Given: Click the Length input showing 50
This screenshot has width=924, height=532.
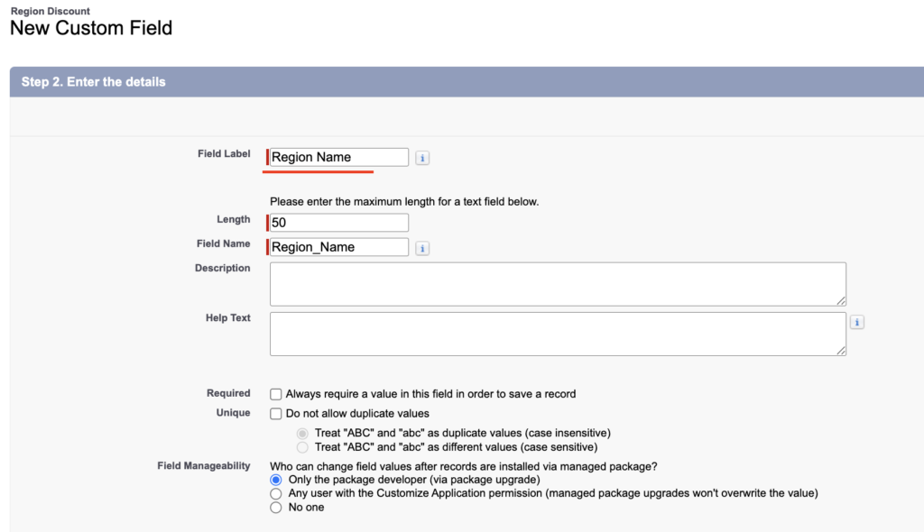Looking at the screenshot, I should (x=337, y=222).
